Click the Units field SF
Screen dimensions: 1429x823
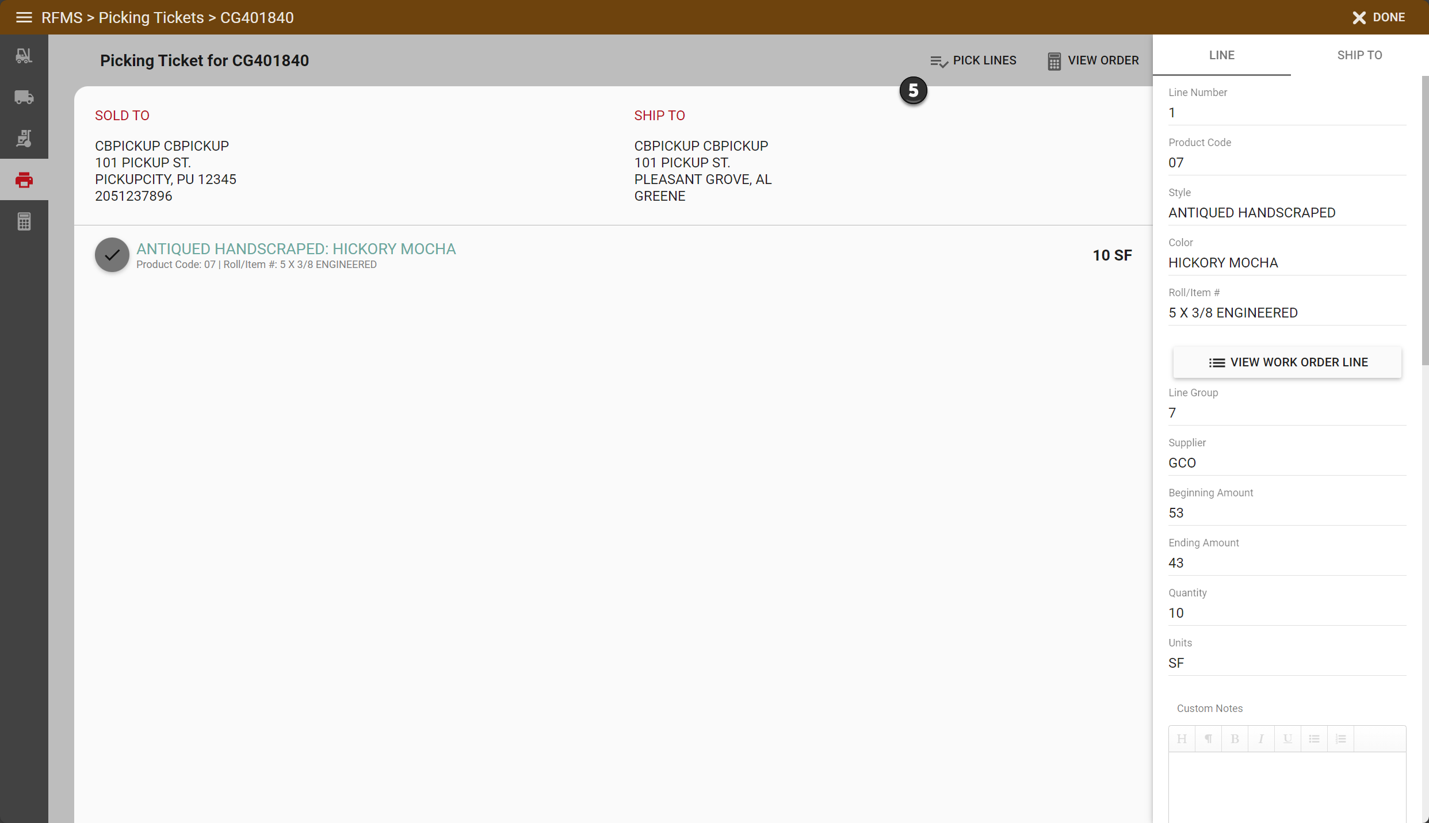[x=1287, y=663]
